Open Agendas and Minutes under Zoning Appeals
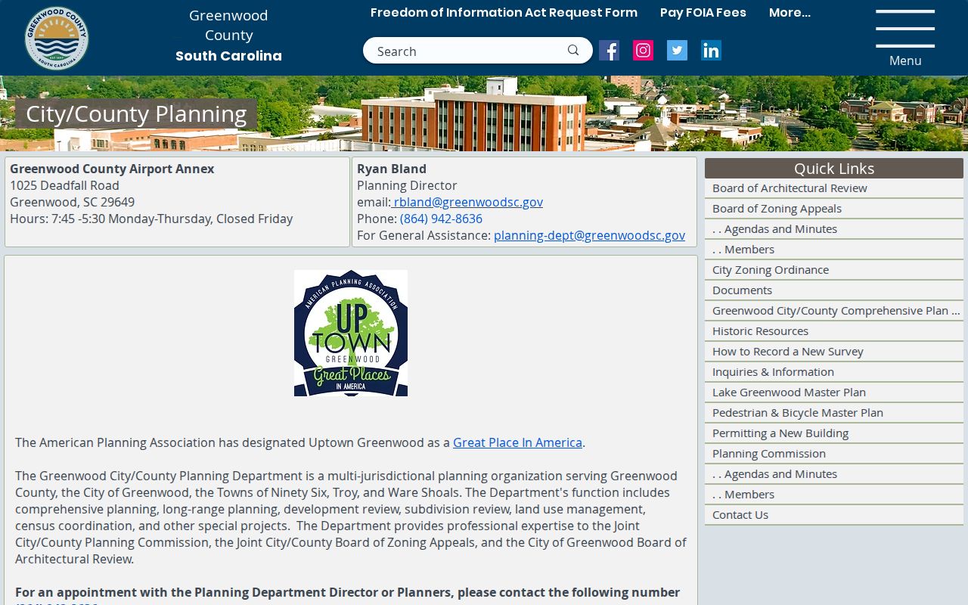 834,229
